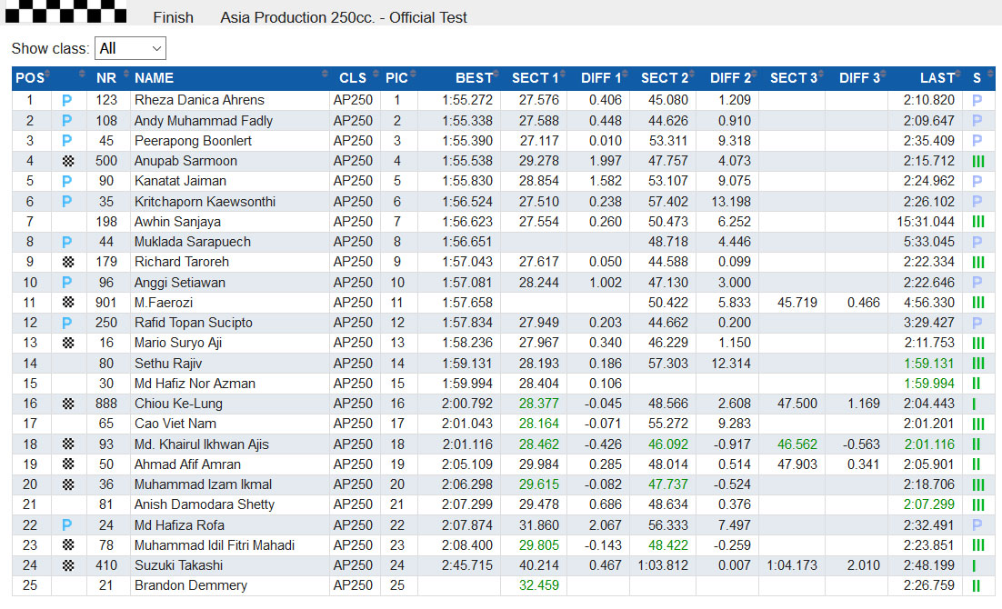
Task: Click pit P icon for Andy Muhammad Fadly
Action: tap(67, 121)
